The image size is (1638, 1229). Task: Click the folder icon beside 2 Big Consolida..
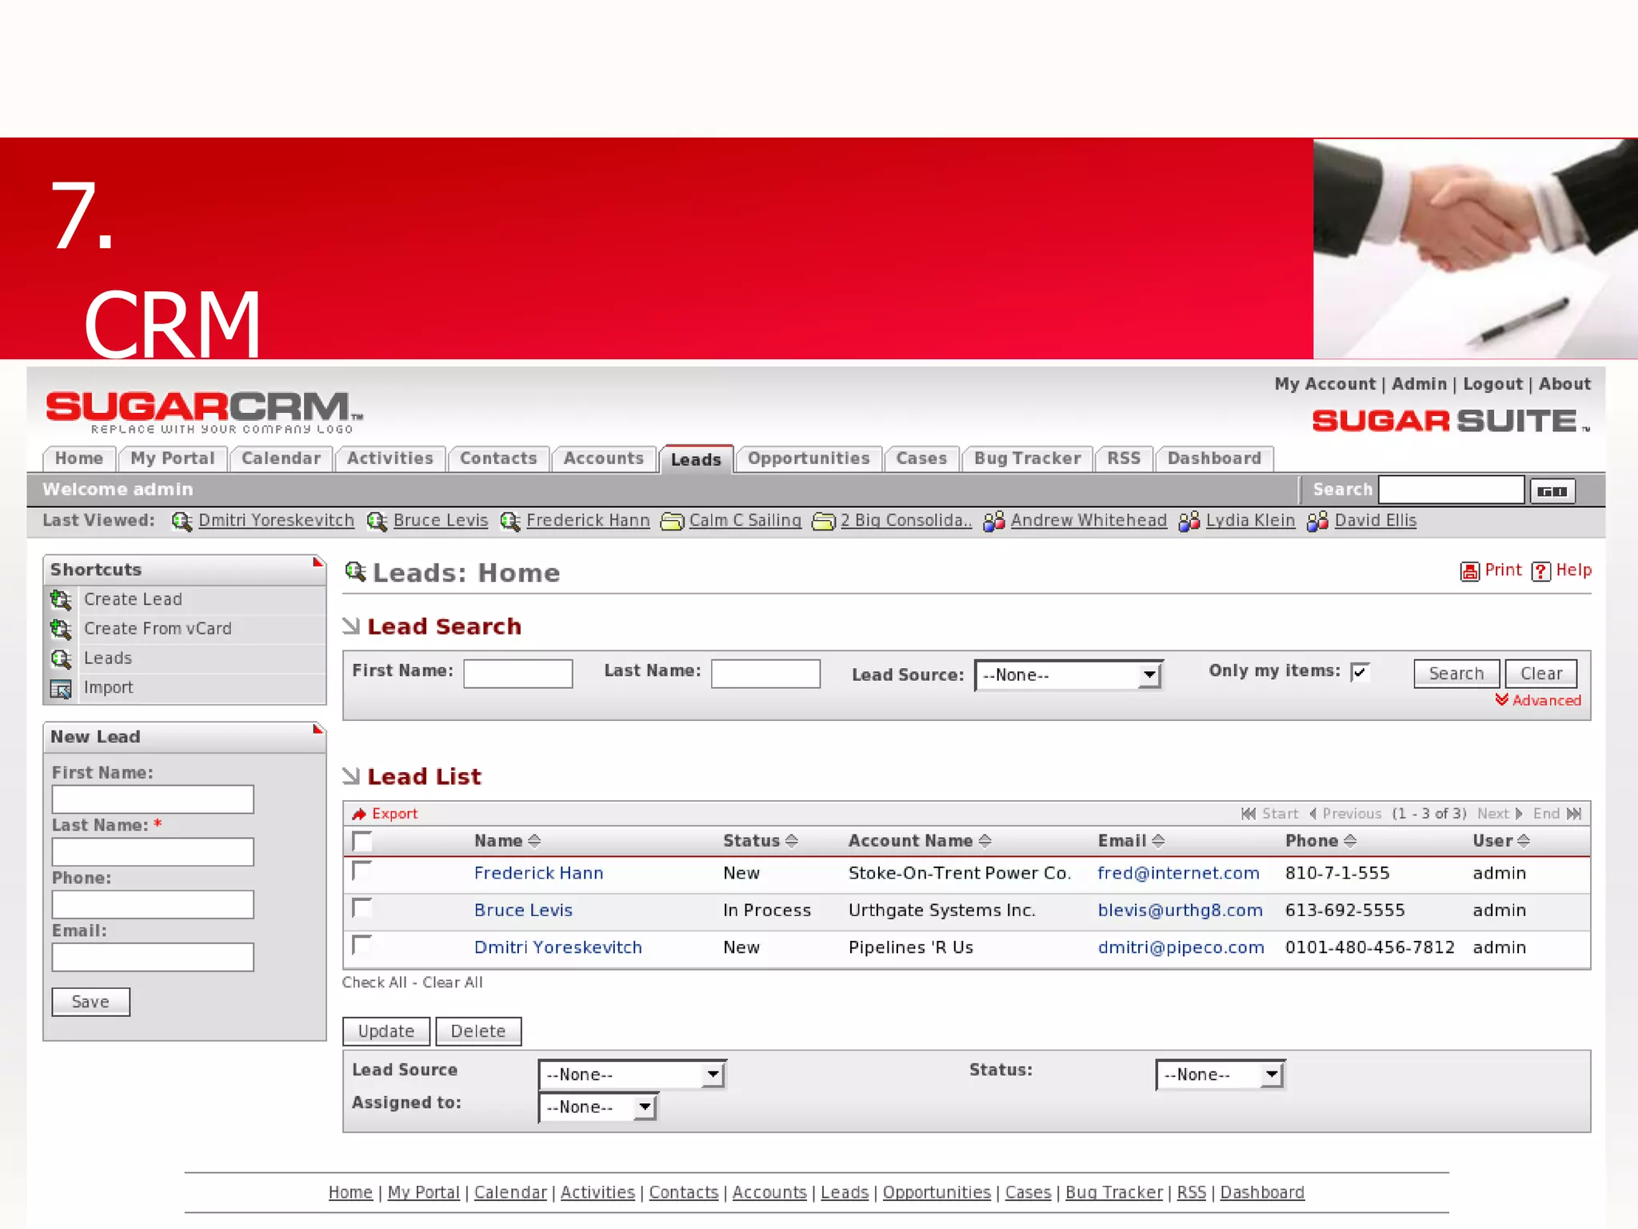824,522
